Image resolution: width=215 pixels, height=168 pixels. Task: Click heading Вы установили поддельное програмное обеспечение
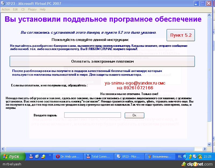click(x=103, y=19)
